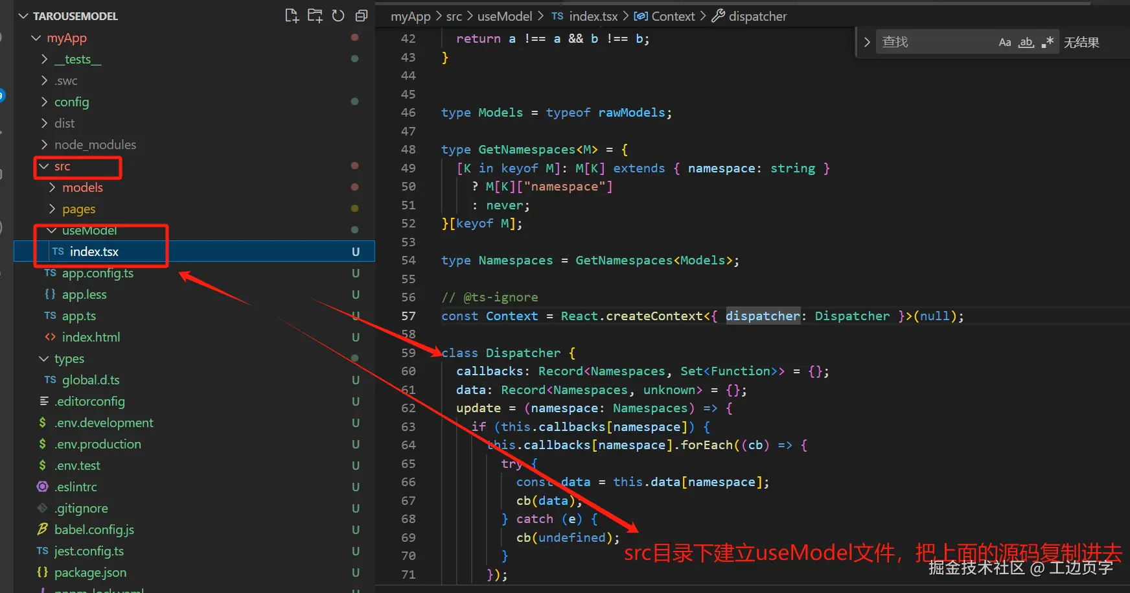
Task: Click index.tsx in the breadcrumb path
Action: coord(594,17)
